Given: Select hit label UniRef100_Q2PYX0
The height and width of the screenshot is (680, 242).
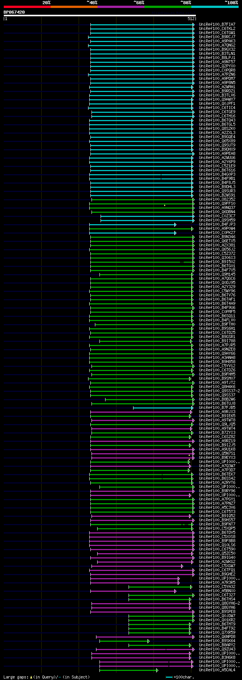Looking at the screenshot, I should pos(217,66).
